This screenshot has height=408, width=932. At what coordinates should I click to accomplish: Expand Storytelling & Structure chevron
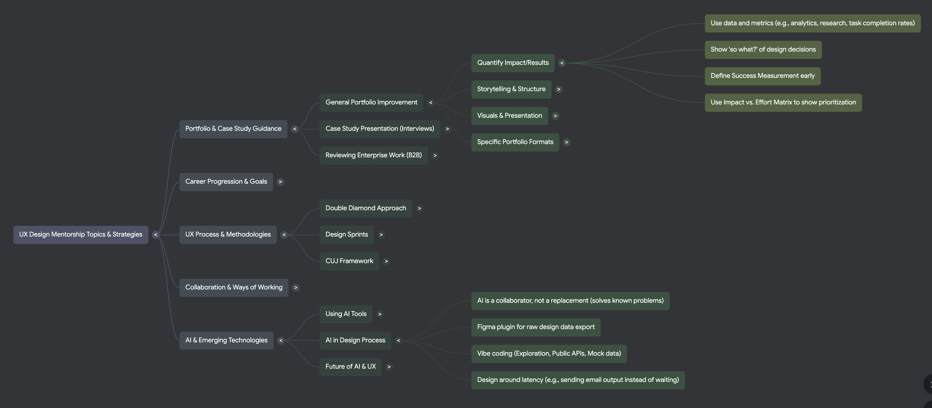(558, 89)
